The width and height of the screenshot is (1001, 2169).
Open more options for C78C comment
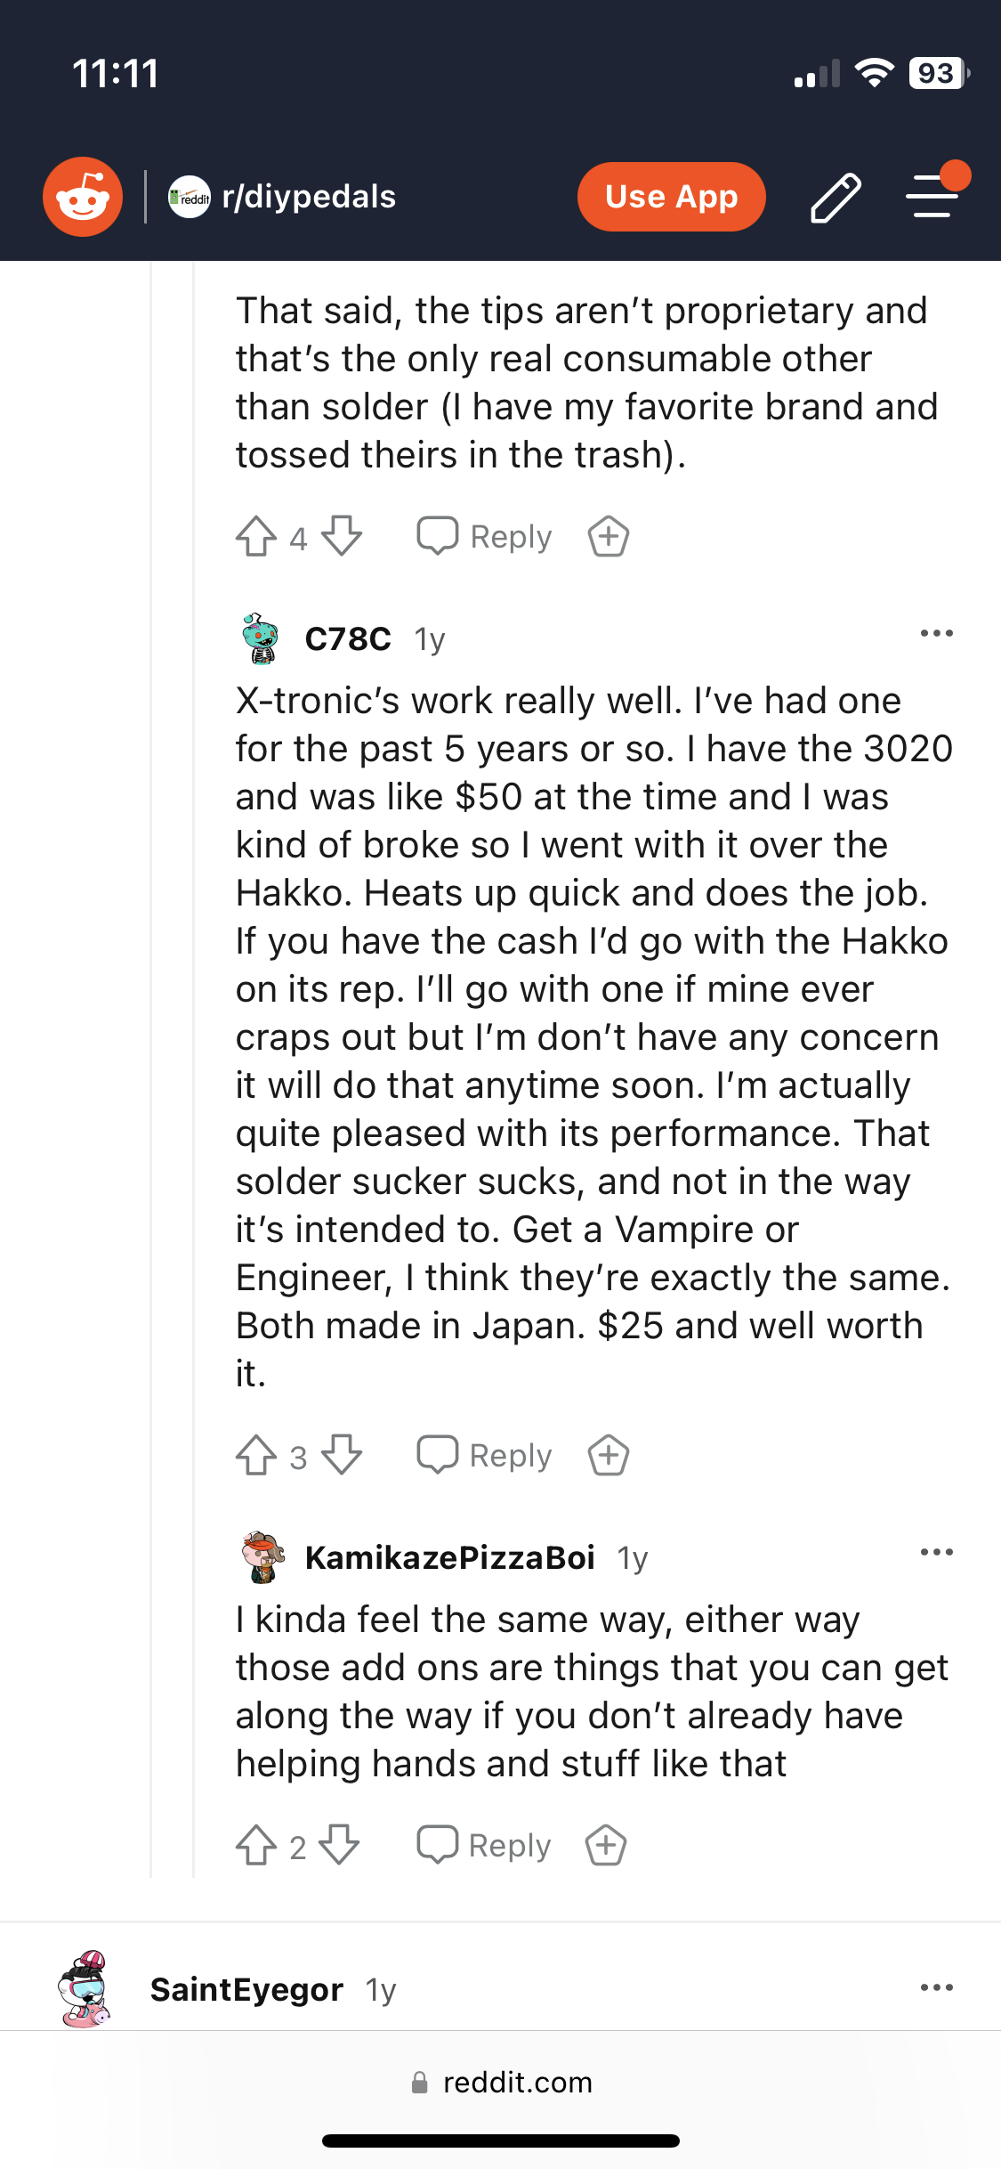pos(936,634)
